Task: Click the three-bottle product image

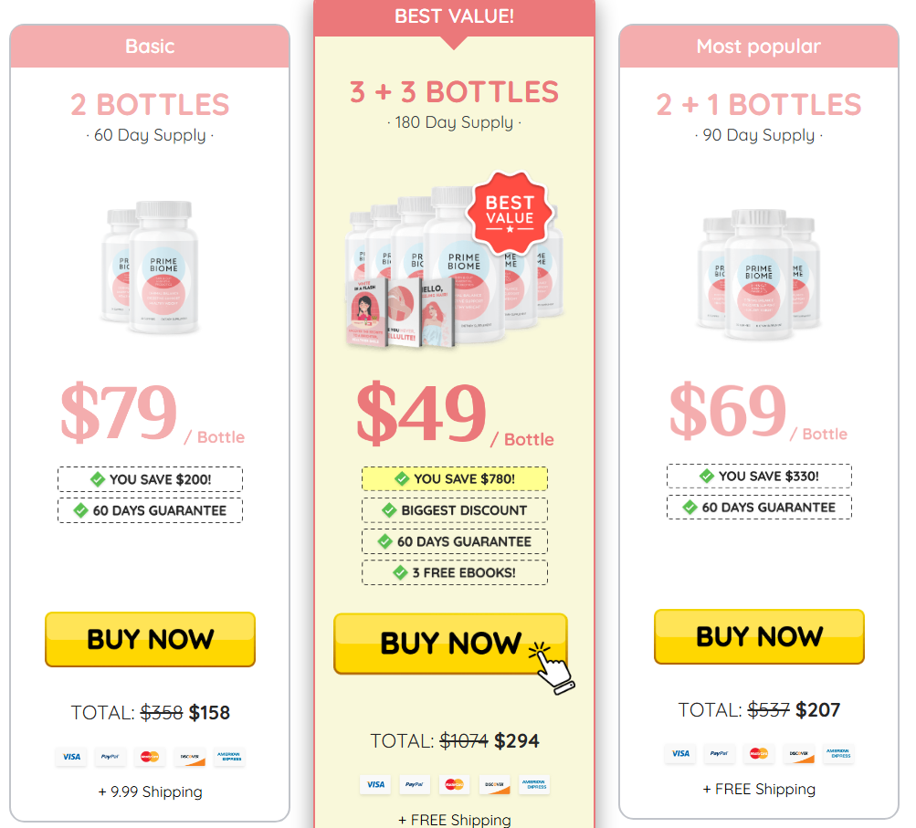Action: [x=759, y=275]
